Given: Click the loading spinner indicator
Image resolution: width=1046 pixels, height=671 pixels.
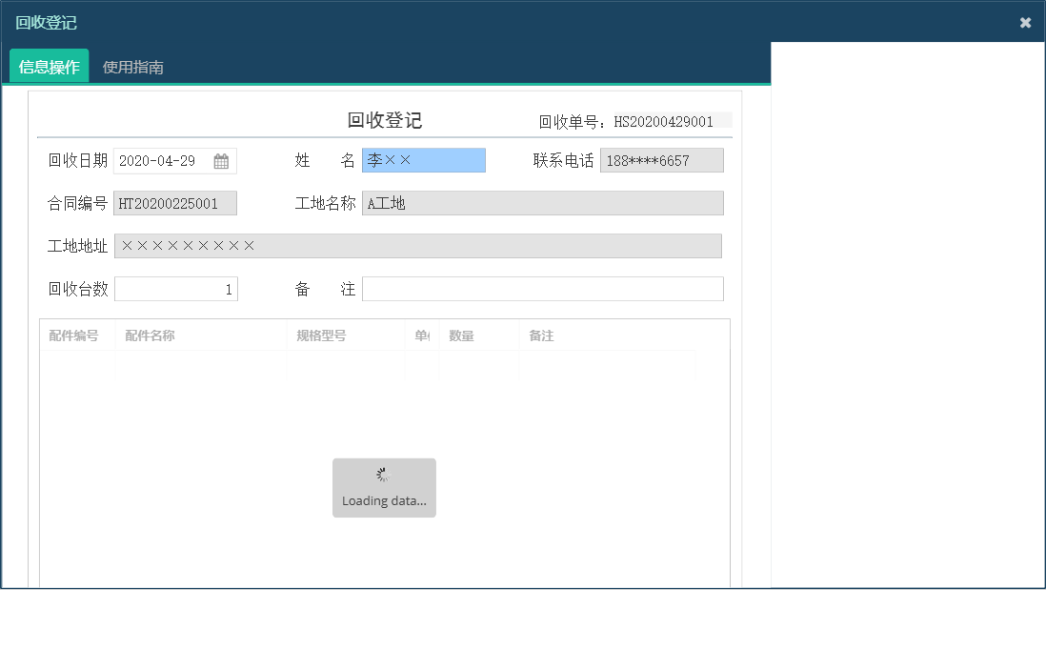Looking at the screenshot, I should point(384,474).
